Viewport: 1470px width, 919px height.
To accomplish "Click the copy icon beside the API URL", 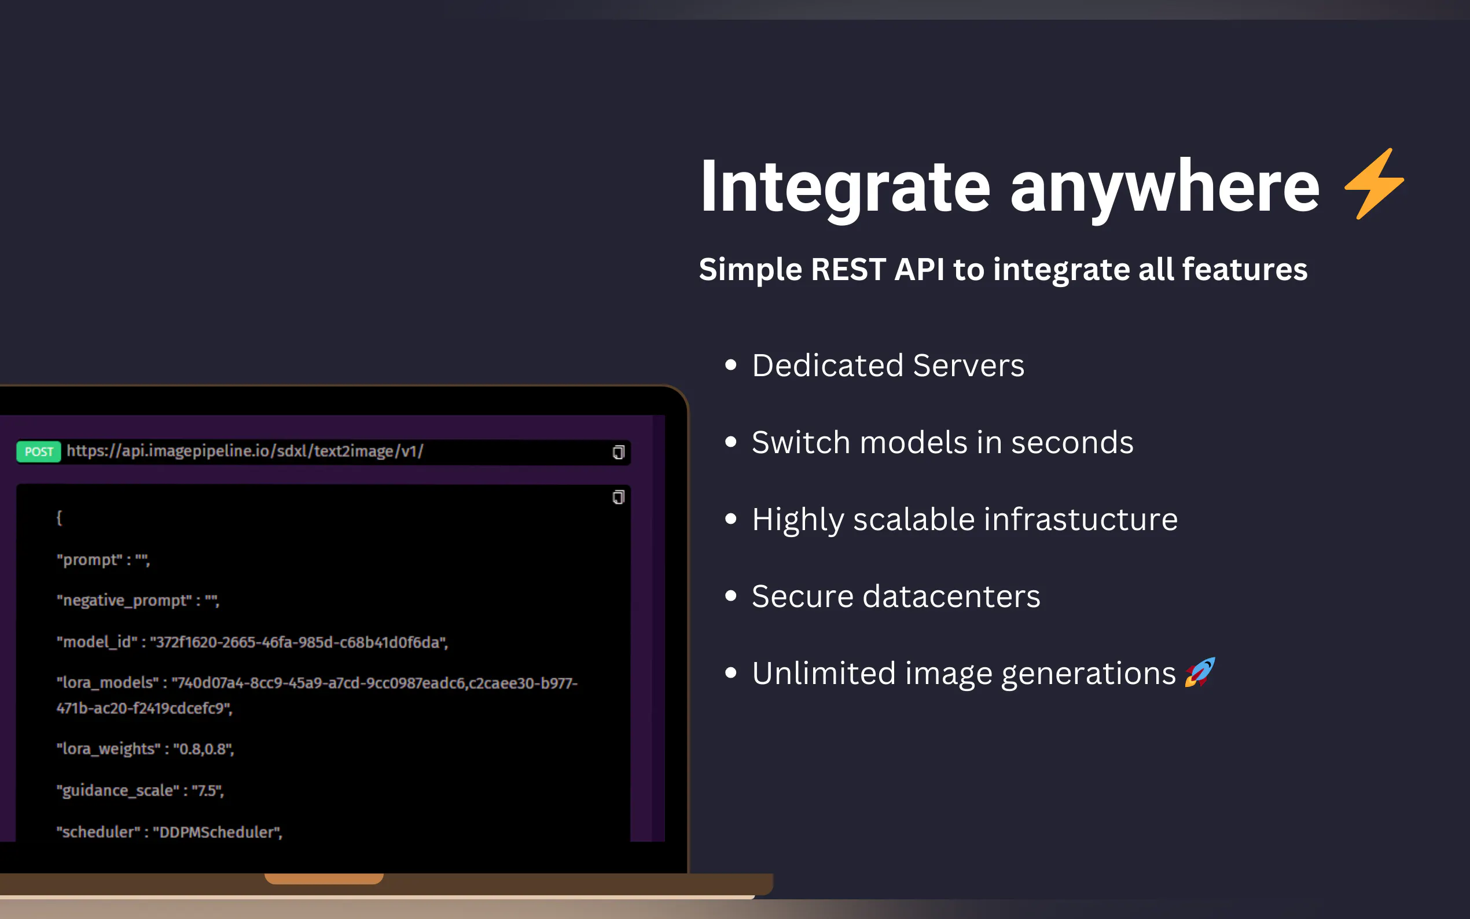I will 618,452.
